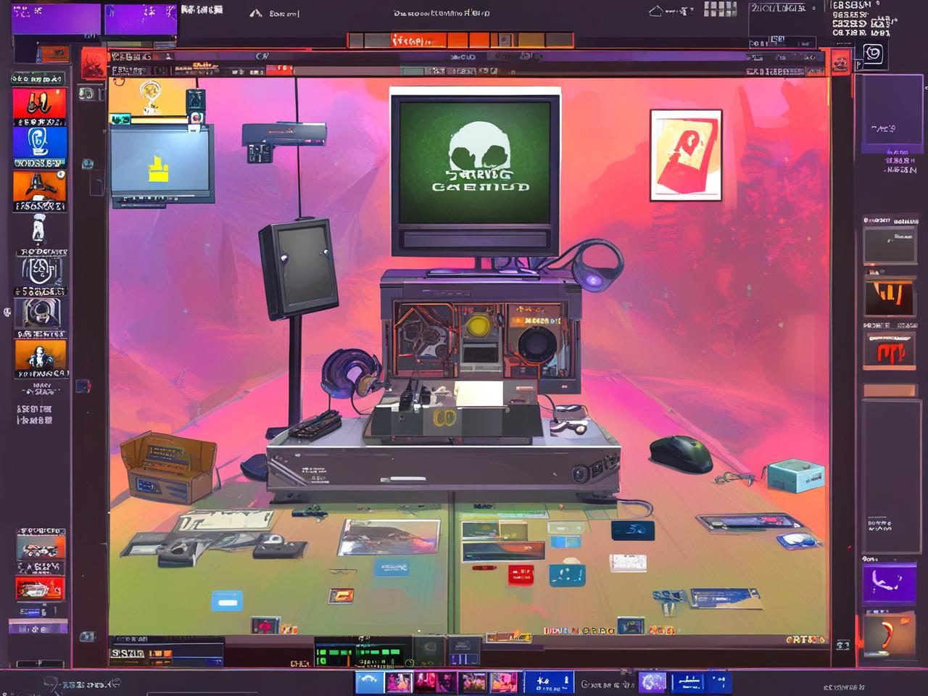Screen dimensions: 928x696
Task: Switch to the second purple tab at top
Action: click(141, 18)
